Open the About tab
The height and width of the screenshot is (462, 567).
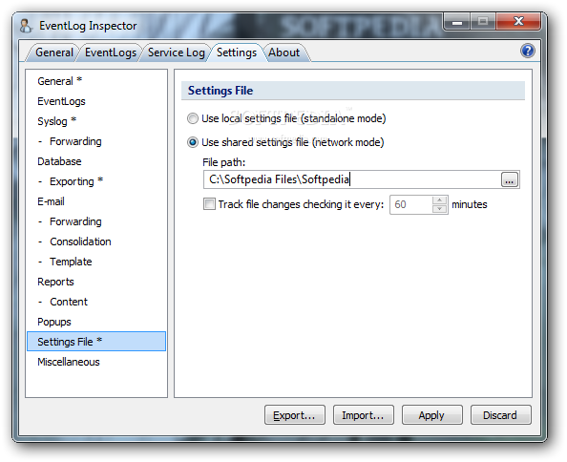284,52
